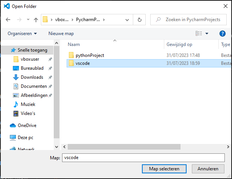232x179 pixels.
Task: Open Downloads in quick access
Action: coord(32,77)
